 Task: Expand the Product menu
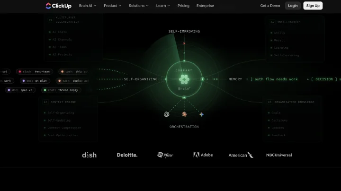[x=112, y=6]
